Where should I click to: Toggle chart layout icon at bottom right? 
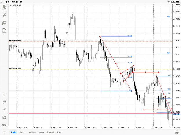point(177,132)
